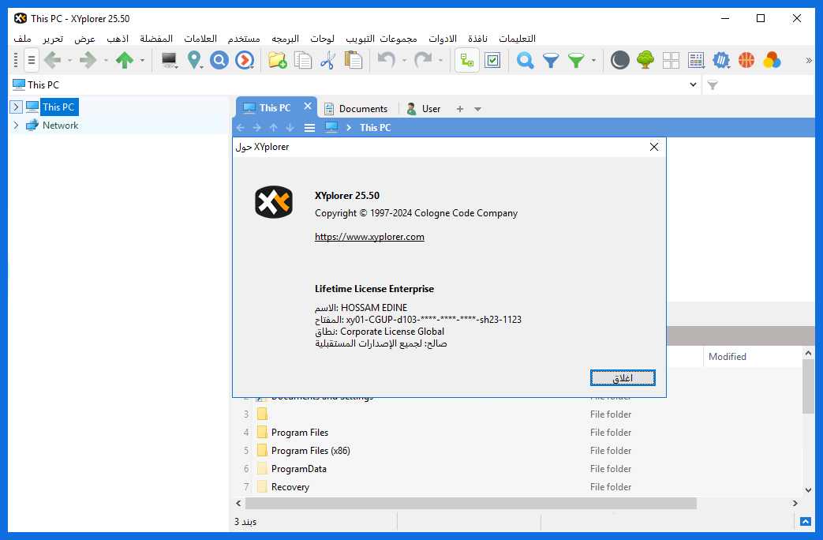Click the blue Find Files circle icon
This screenshot has height=540, width=823.
tap(219, 61)
